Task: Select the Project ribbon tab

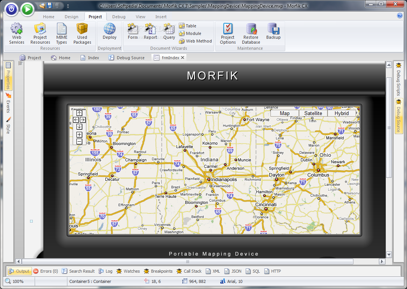Action: click(95, 17)
